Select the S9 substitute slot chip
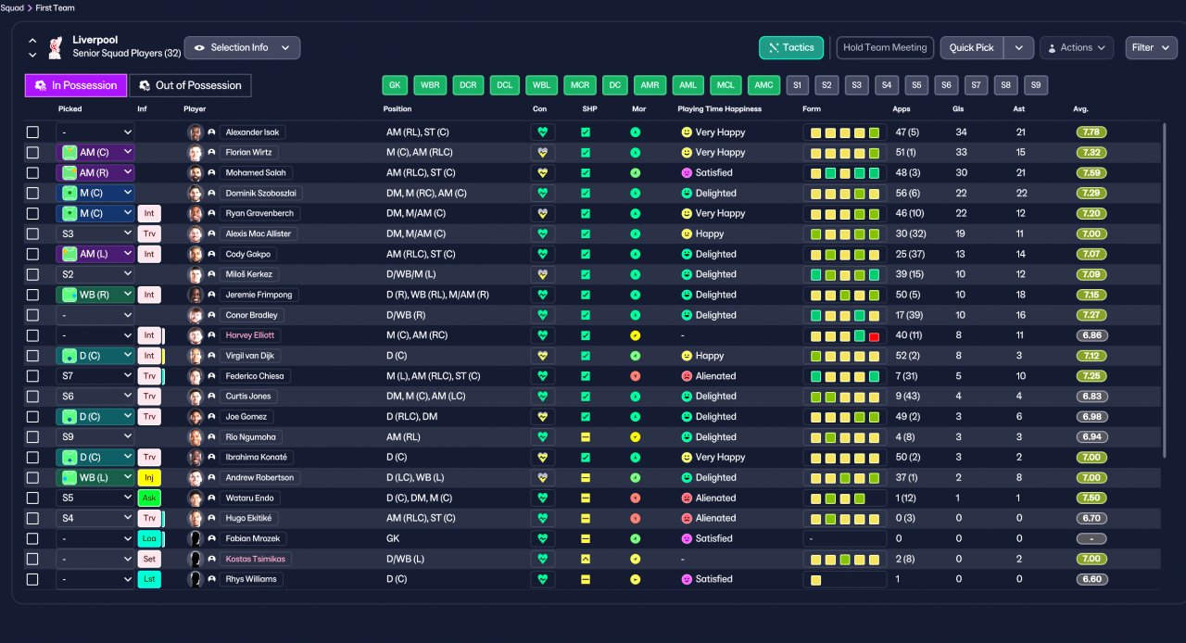The height and width of the screenshot is (643, 1186). 1036,85
